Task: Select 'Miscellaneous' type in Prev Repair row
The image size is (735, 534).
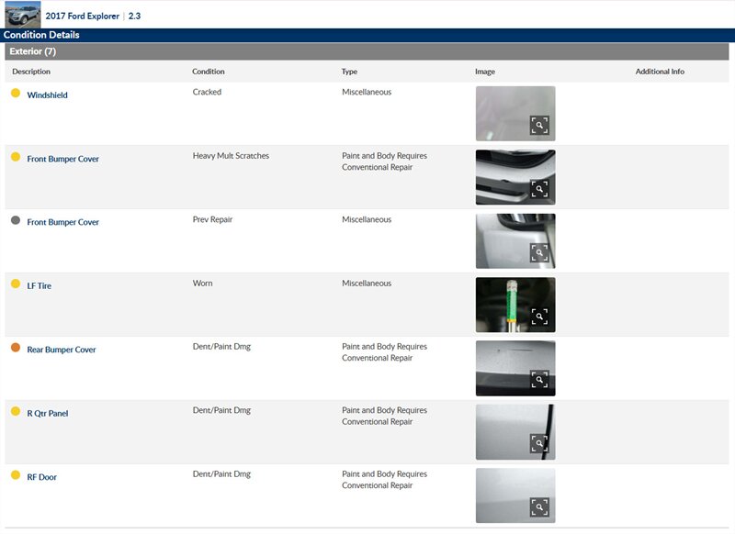Action: 367,219
